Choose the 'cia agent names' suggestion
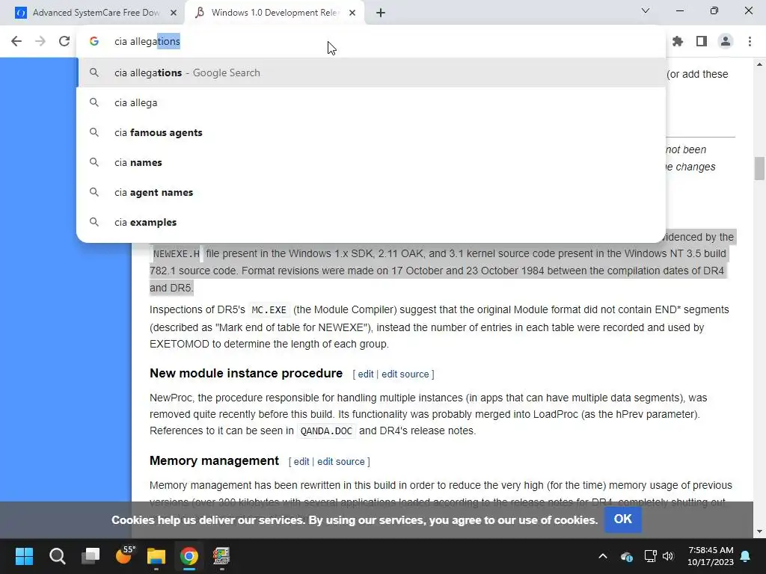 [371, 192]
